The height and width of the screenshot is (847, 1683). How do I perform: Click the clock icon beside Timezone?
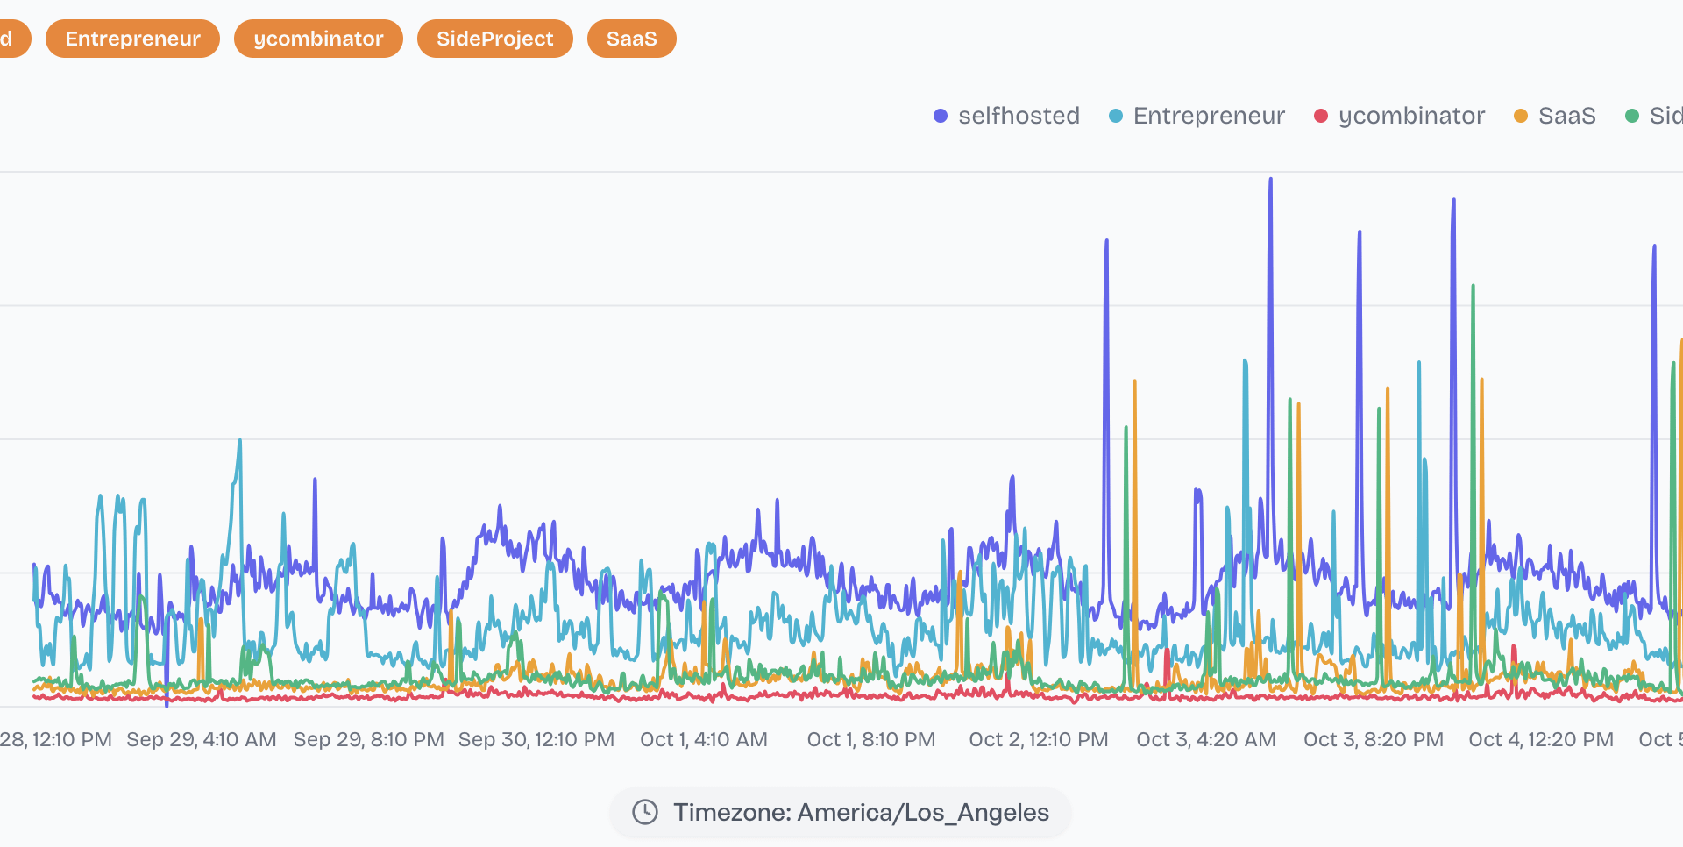[x=645, y=812]
